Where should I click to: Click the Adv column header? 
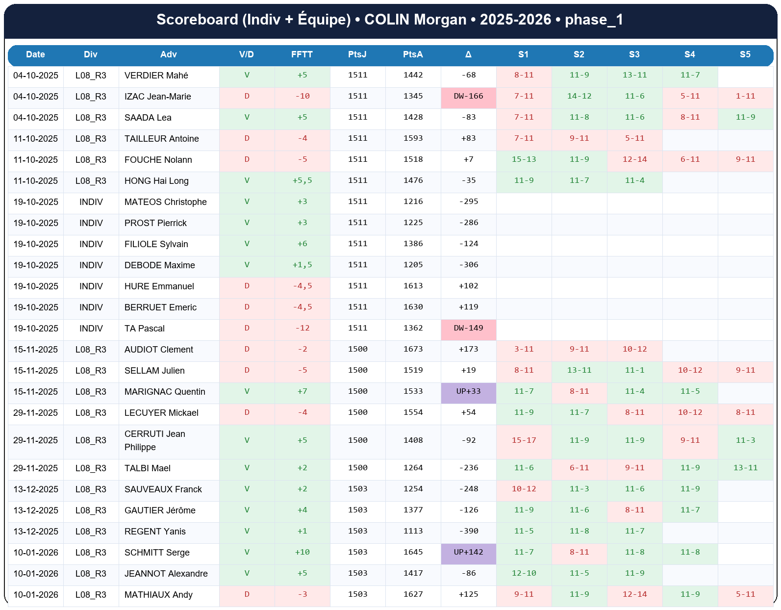[x=168, y=54]
